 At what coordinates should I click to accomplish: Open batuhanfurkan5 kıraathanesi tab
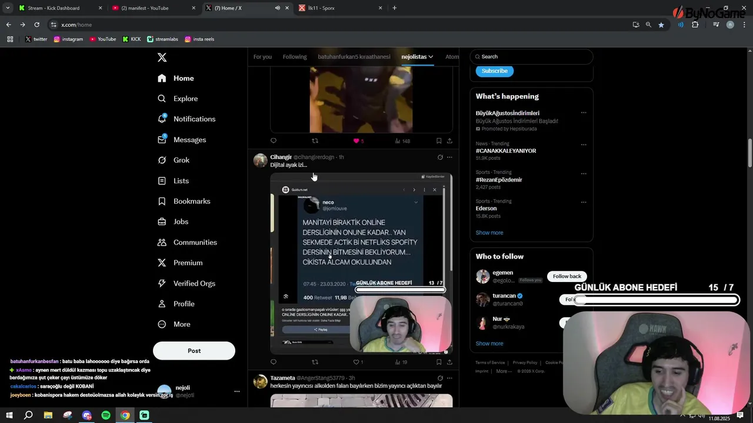pos(354,57)
